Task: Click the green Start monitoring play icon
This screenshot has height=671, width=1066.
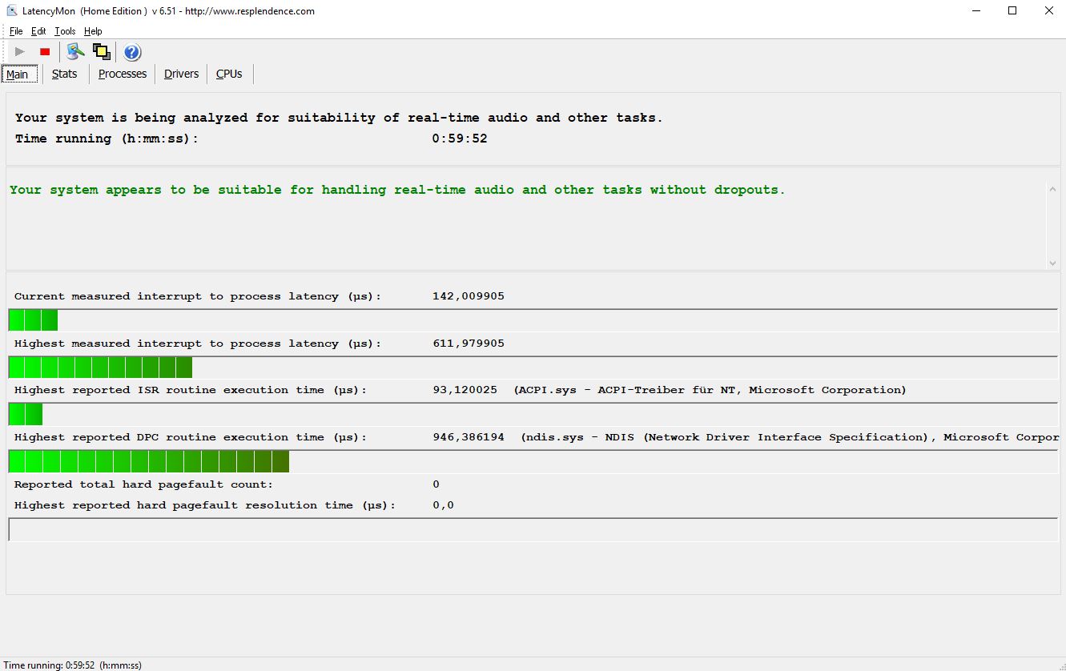Action: click(20, 52)
